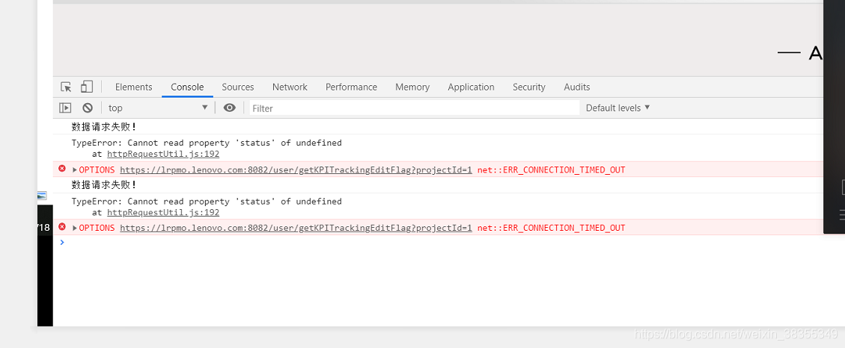Open second httpRequestUtil.js:192 source link
The image size is (845, 348).
(163, 212)
